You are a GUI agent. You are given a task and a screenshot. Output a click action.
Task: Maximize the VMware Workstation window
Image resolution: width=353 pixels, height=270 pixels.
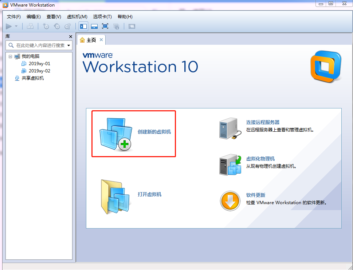tap(331, 4)
